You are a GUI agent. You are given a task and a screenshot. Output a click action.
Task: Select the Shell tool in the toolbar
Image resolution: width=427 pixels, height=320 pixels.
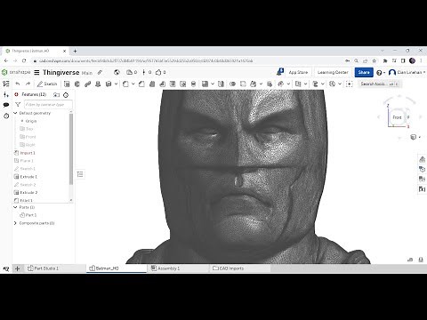pyautogui.click(x=173, y=84)
